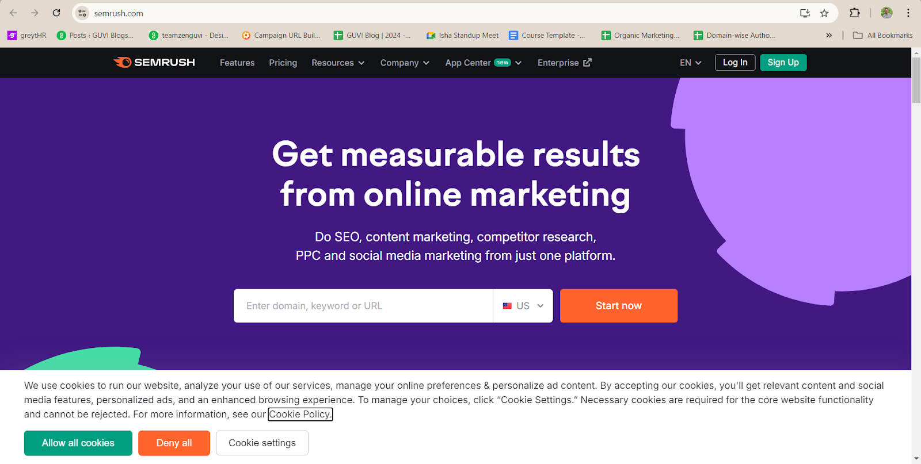Screen dimensions: 921x464
Task: Open the Enterprise external link
Action: [564, 63]
